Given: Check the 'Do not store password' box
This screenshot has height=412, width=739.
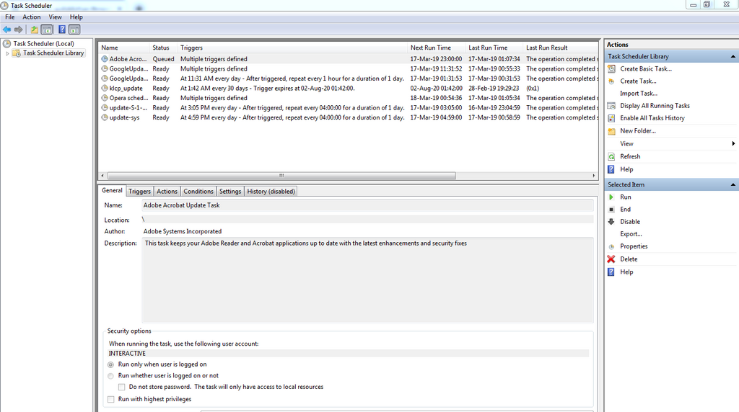Looking at the screenshot, I should 122,387.
